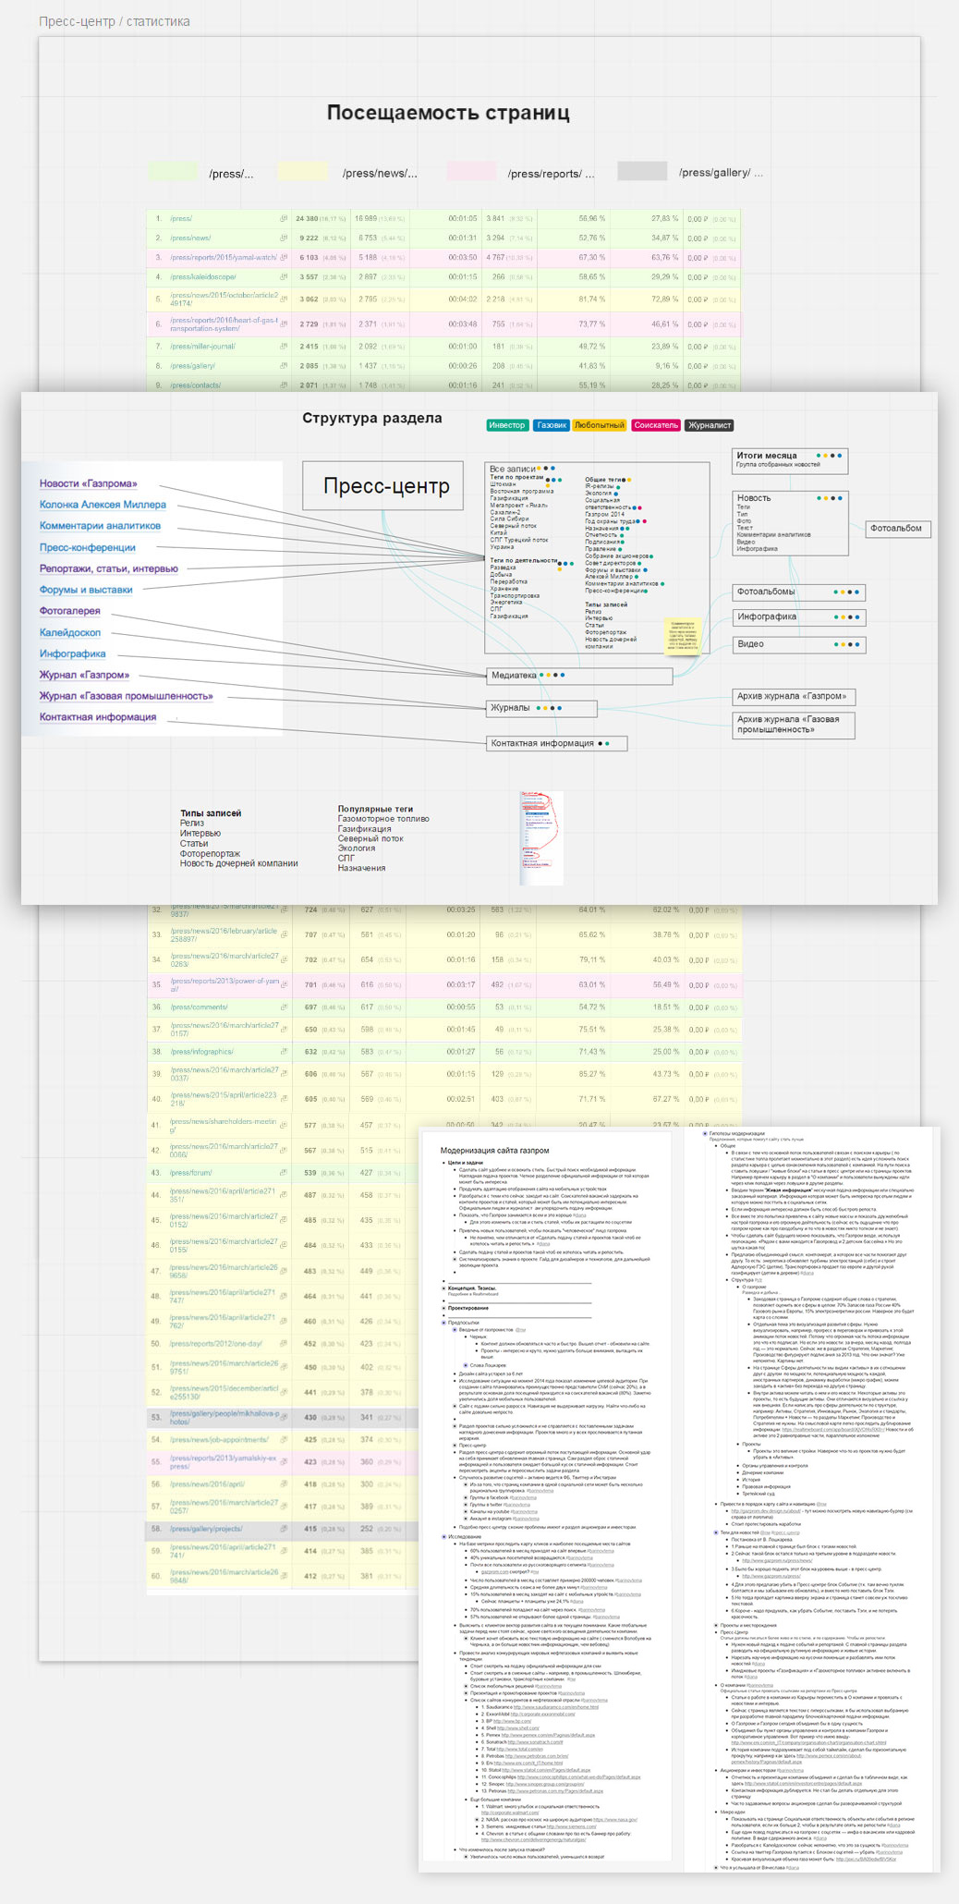Expand the «Предпосылки» outline bullet

[x=443, y=1323]
